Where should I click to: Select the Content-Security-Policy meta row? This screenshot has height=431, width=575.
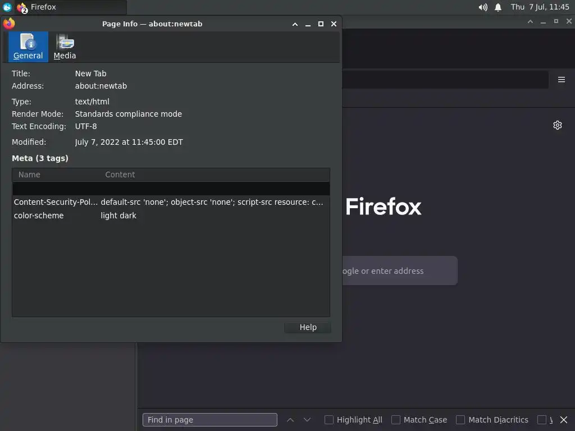(x=171, y=202)
